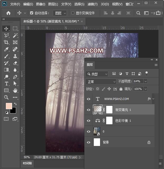Toggle lock image pixels brush icon
Viewport: 164px width, 169px height.
[x=103, y=89]
